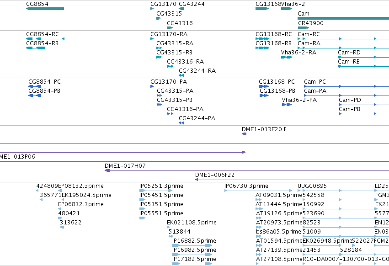Click the IP05251.3prime feature label
389x266 pixels.
click(161, 186)
